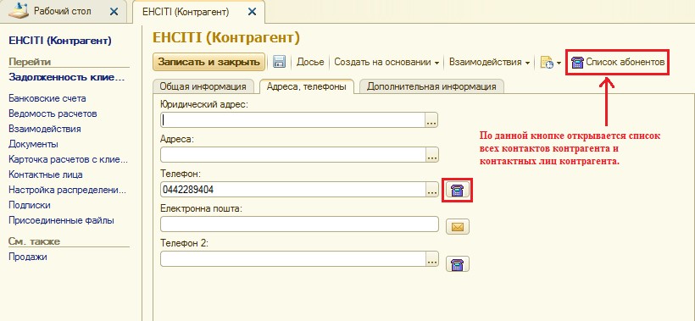Open Контактные лица in sidebar
Image resolution: width=695 pixels, height=321 pixels.
[46, 174]
